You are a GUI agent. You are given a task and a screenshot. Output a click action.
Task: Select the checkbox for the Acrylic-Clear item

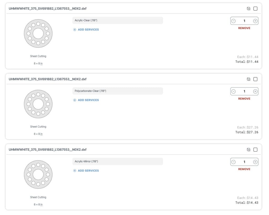(255, 9)
